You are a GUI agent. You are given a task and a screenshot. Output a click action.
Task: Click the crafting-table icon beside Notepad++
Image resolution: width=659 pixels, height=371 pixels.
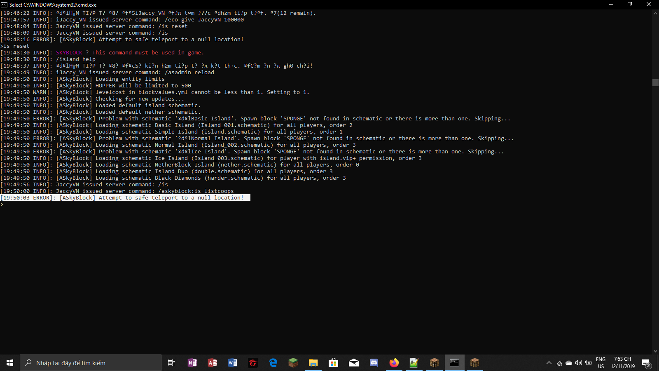point(434,363)
